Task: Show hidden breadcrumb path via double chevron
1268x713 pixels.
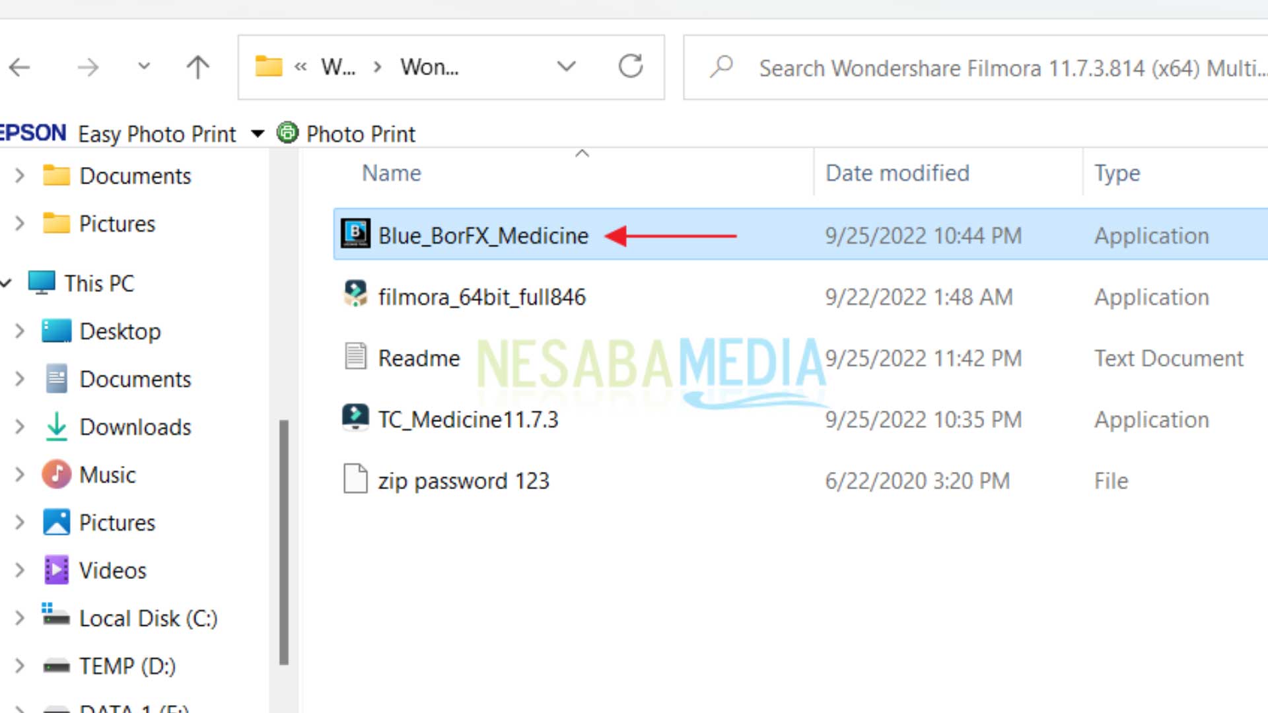Action: [300, 67]
